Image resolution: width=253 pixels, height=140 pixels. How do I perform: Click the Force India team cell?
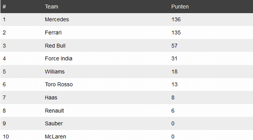coord(58,58)
